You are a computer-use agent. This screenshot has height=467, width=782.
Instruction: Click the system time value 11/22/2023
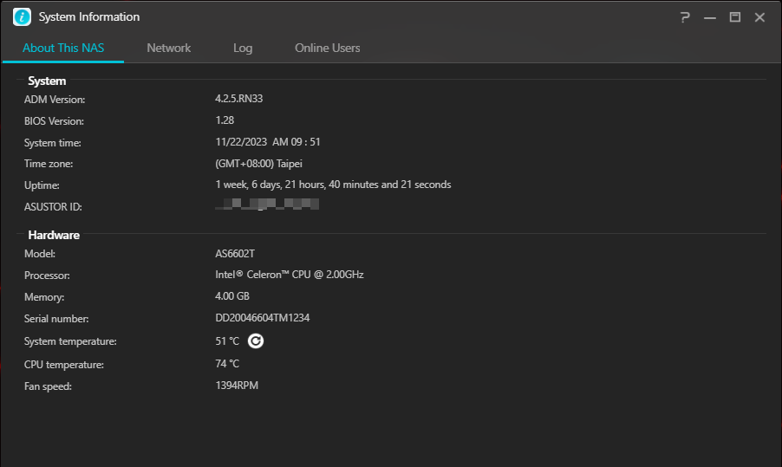click(268, 142)
